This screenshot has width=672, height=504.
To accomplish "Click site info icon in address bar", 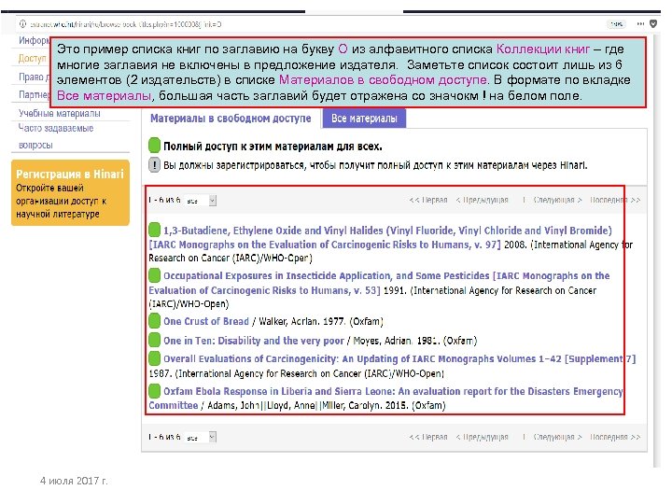I will [22, 24].
